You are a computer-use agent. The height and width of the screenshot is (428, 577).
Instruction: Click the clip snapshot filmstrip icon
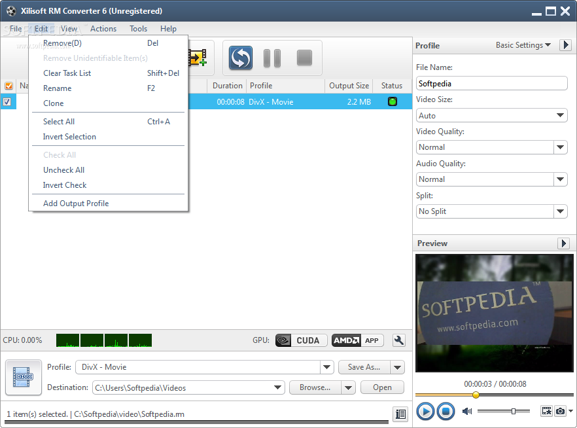point(546,411)
